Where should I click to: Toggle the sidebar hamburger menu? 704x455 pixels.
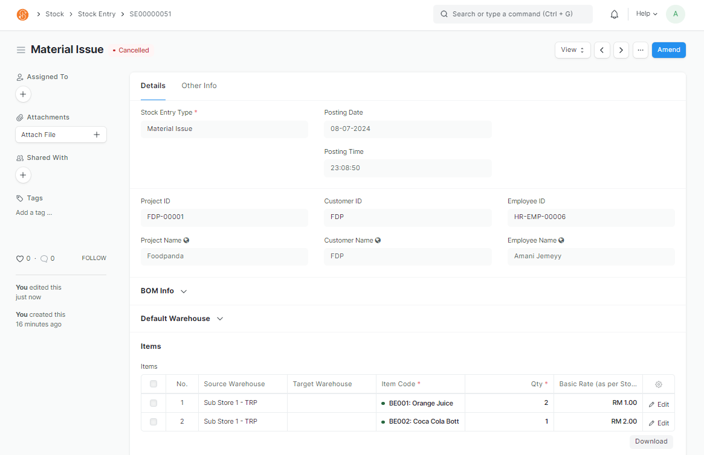pos(21,49)
